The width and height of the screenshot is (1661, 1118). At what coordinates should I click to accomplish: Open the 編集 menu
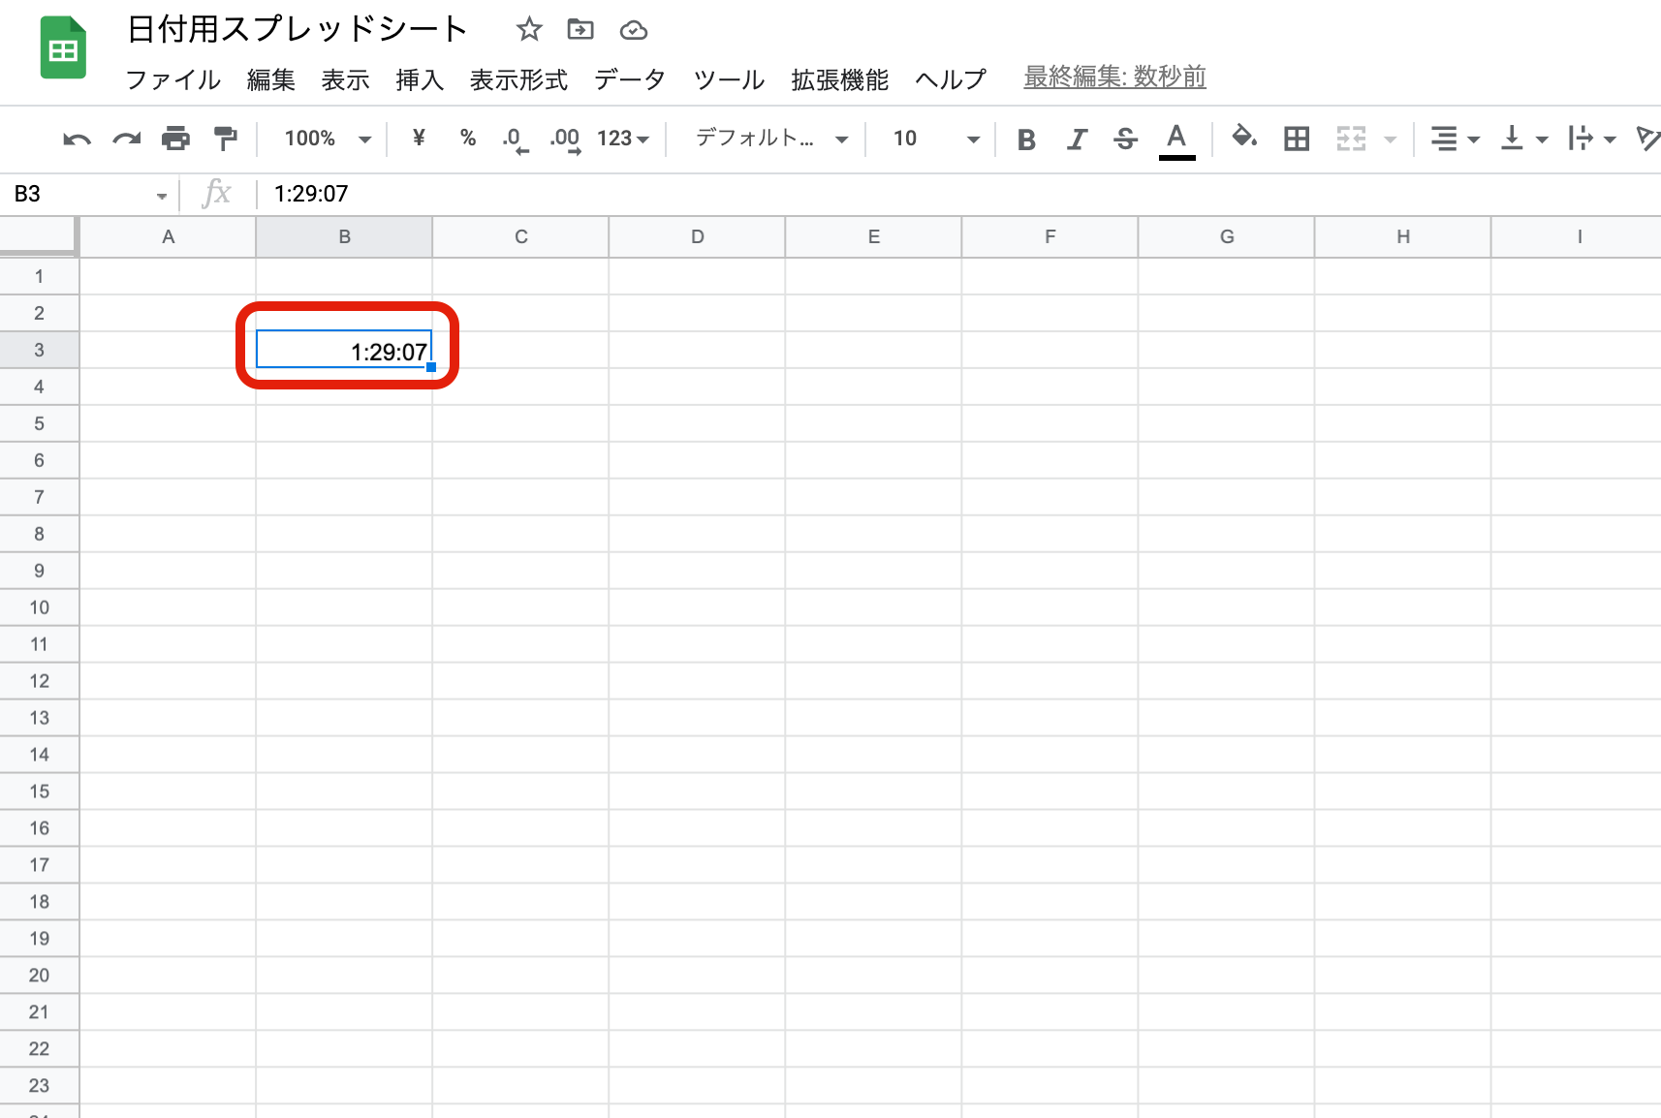[x=271, y=79]
